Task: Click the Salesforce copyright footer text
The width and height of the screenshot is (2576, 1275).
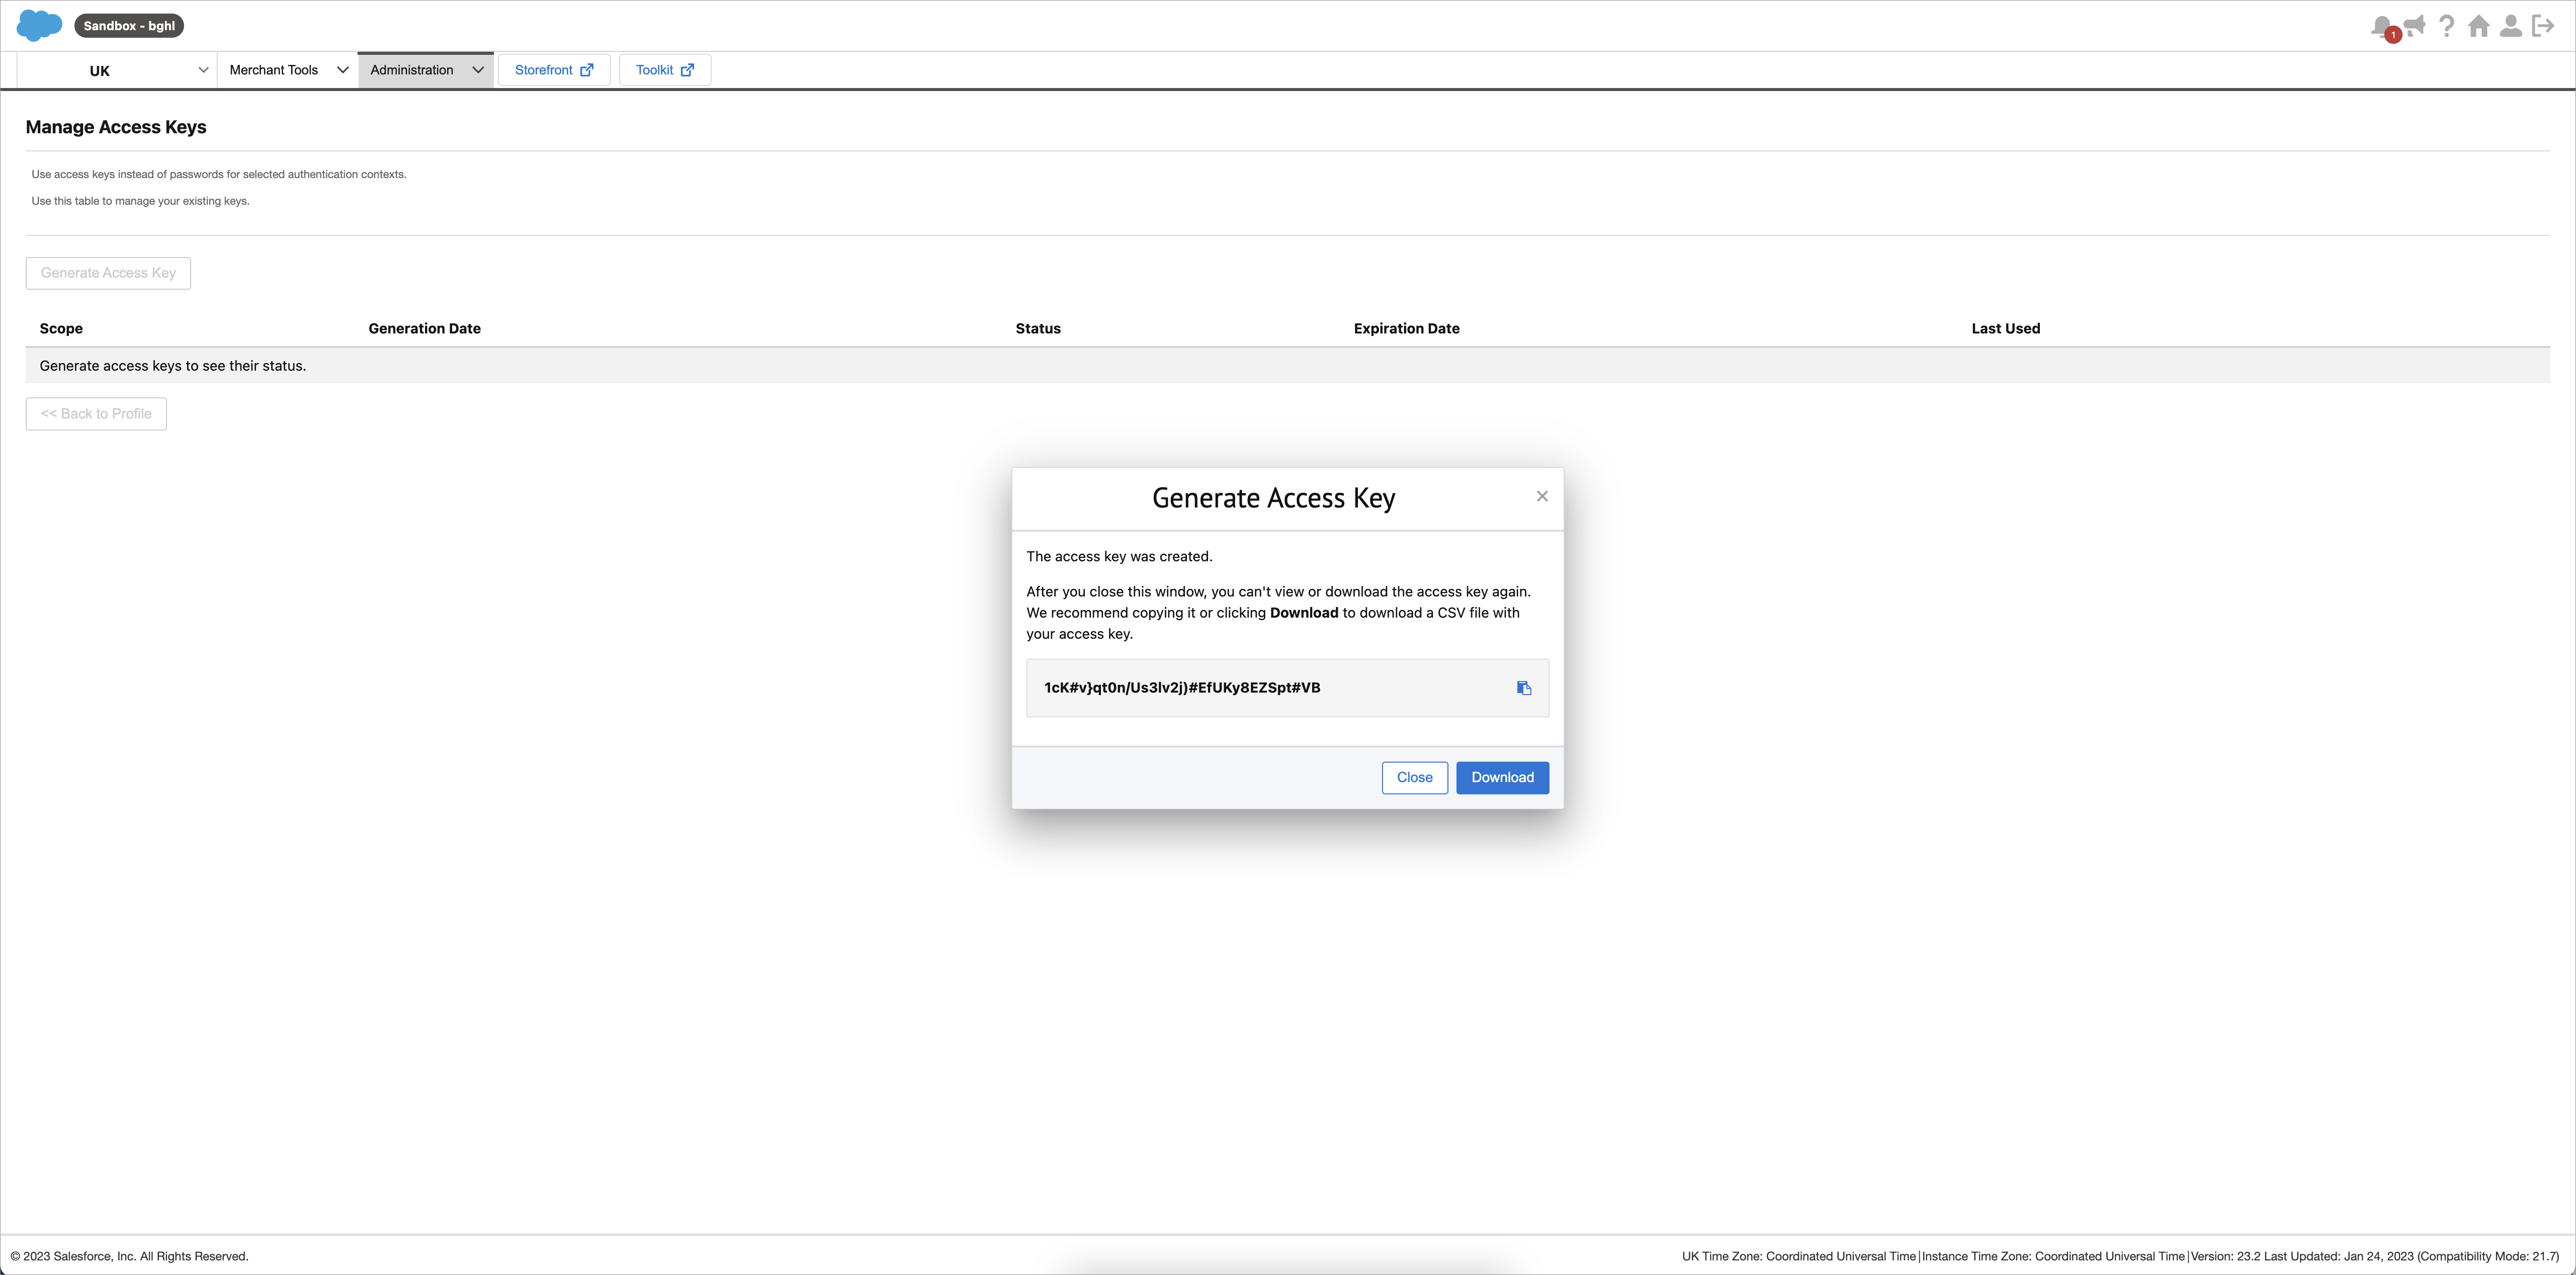Action: (129, 1256)
